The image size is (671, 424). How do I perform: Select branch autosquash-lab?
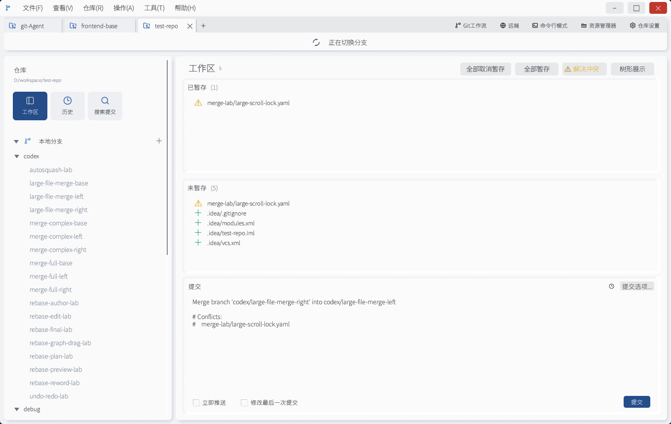pos(51,170)
